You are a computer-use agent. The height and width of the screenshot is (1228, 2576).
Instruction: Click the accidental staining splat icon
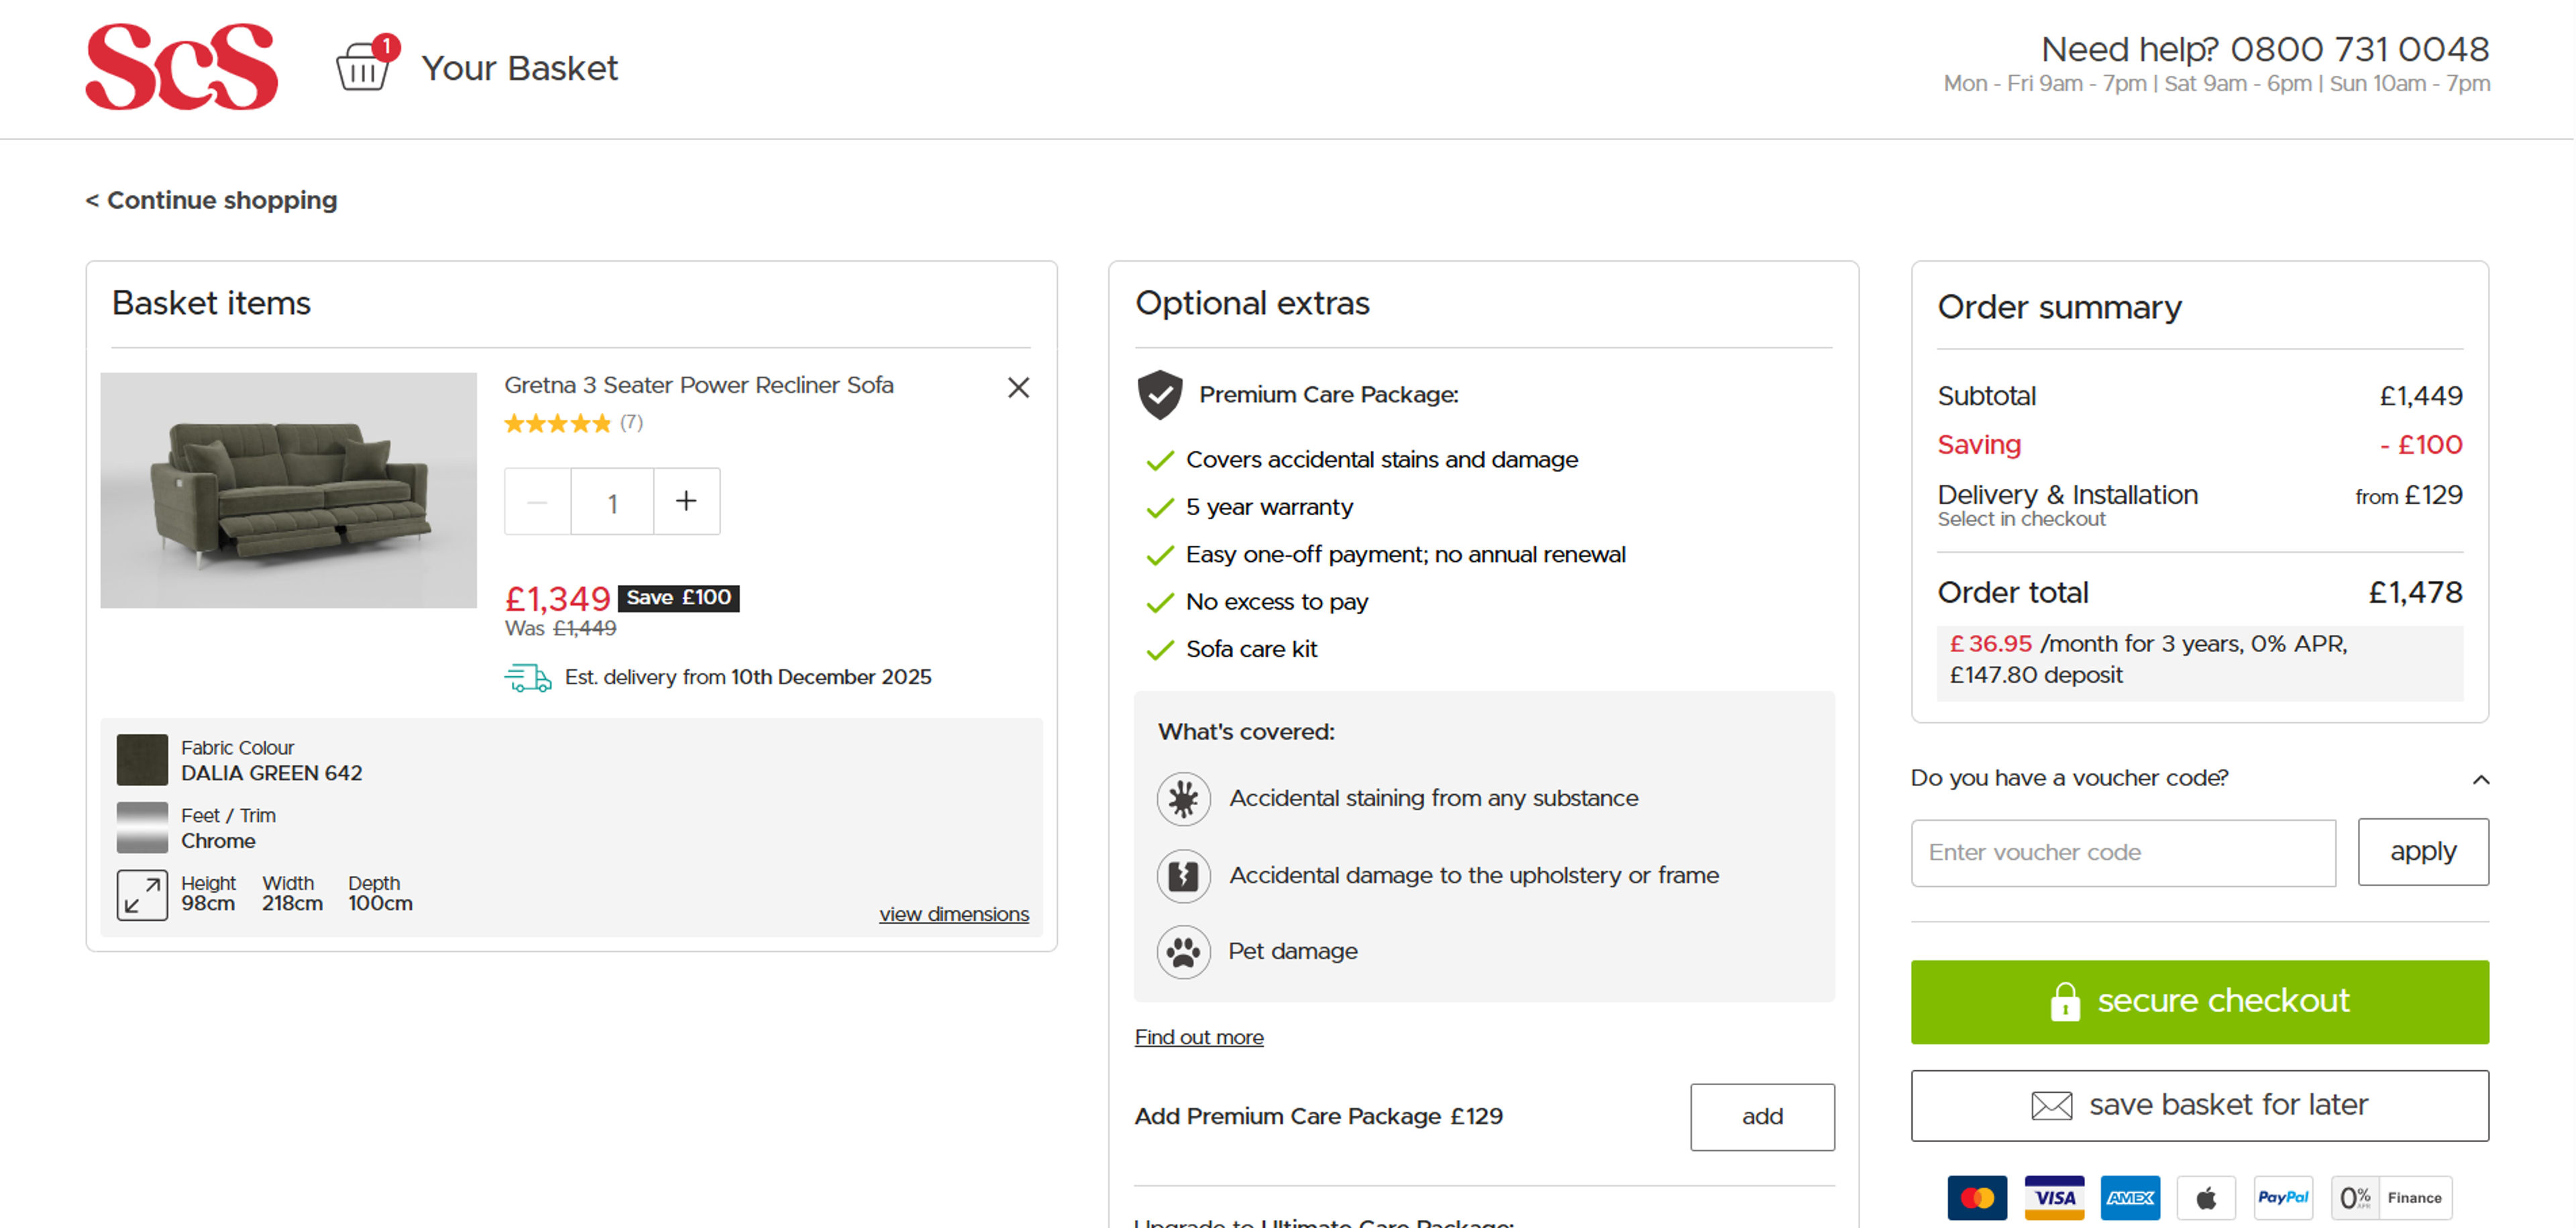(x=1183, y=799)
